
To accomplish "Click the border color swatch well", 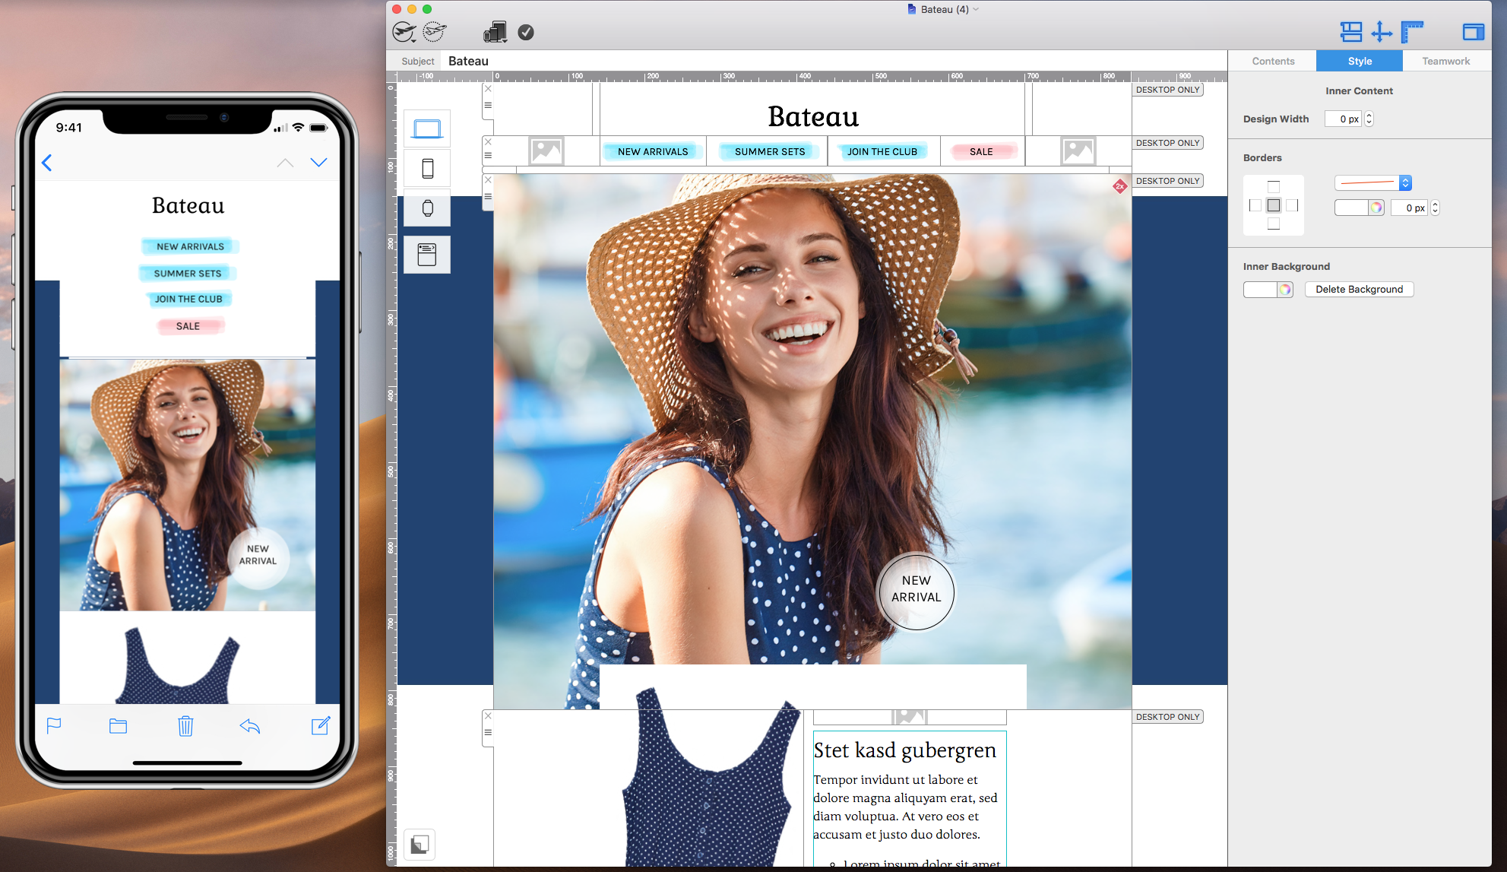I will pyautogui.click(x=1351, y=208).
